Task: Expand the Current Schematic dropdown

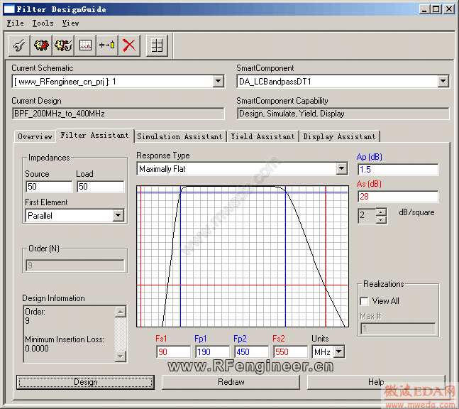Action: tap(219, 81)
